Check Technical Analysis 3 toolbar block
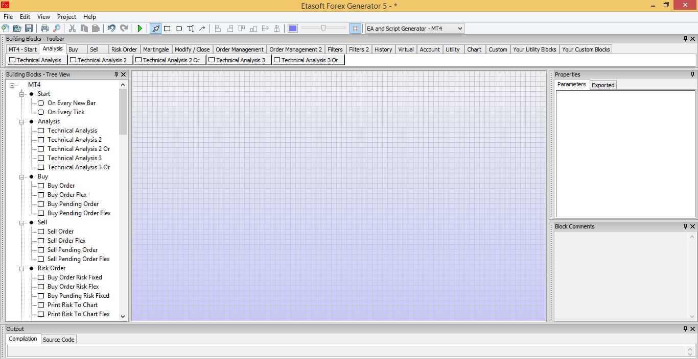This screenshot has width=698, height=359. tap(212, 60)
